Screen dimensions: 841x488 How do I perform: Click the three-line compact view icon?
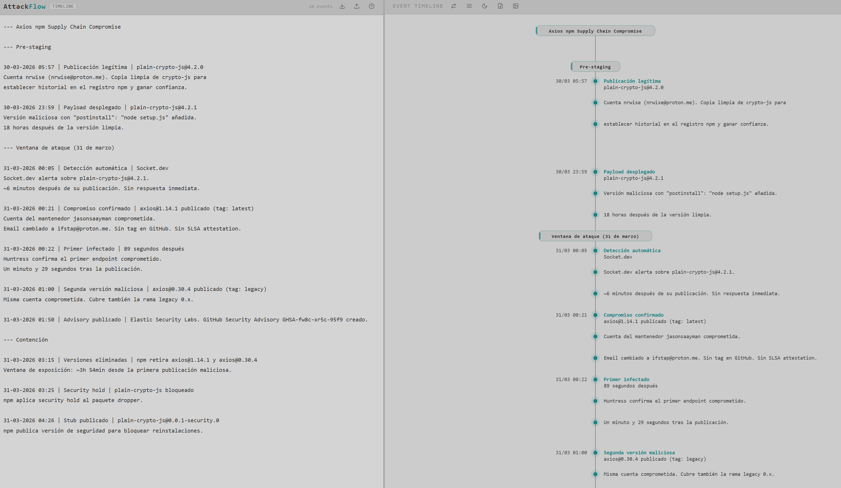469,6
